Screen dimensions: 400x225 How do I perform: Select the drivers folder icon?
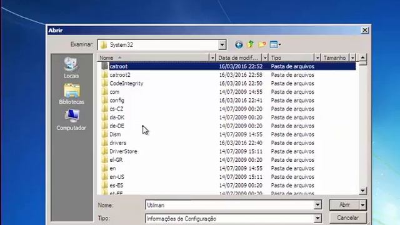pyautogui.click(x=104, y=142)
